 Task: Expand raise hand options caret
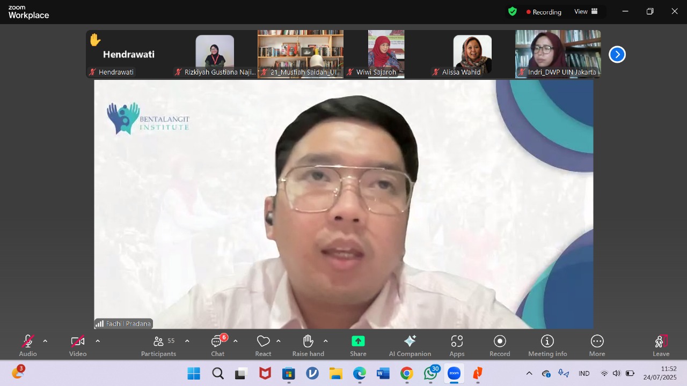[x=325, y=341]
